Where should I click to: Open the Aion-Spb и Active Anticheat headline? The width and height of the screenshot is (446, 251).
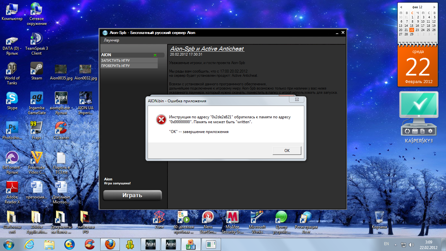[207, 49]
